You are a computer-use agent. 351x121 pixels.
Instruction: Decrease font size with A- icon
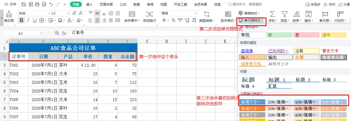pyautogui.click(x=81, y=13)
